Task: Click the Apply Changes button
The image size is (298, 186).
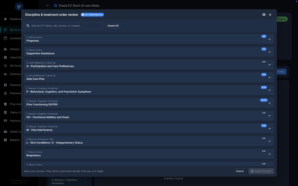Action: pyautogui.click(x=261, y=171)
